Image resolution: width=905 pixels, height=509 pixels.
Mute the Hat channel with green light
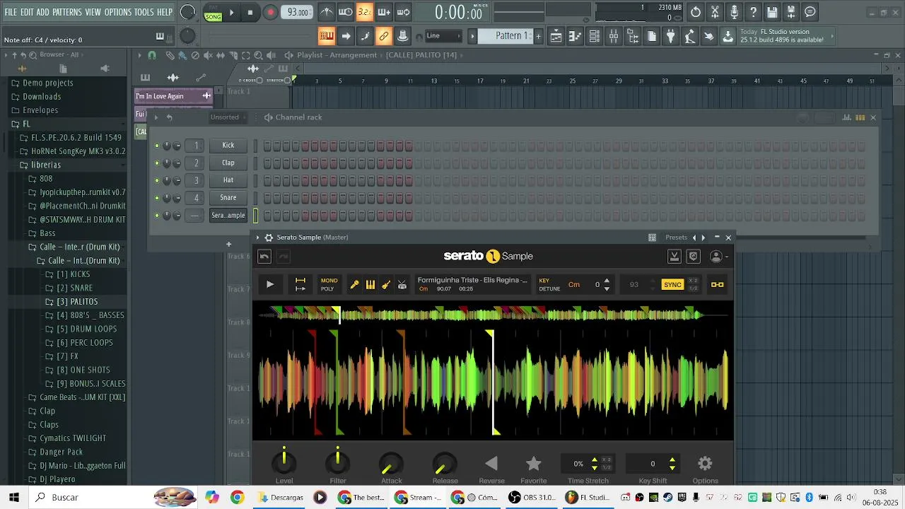pos(157,180)
